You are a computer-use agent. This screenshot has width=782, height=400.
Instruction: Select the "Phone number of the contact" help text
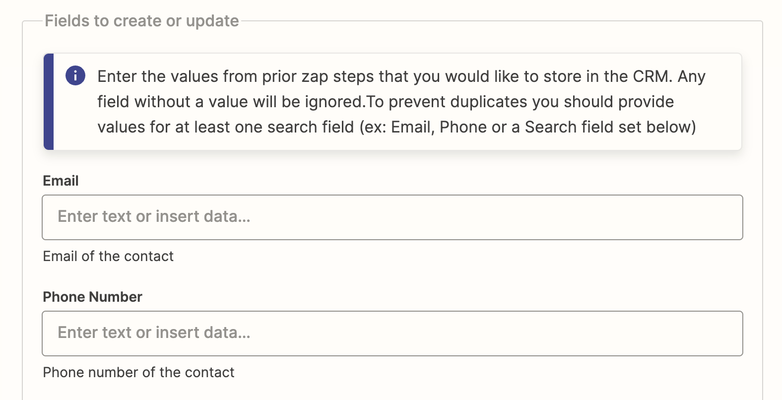[x=138, y=372]
